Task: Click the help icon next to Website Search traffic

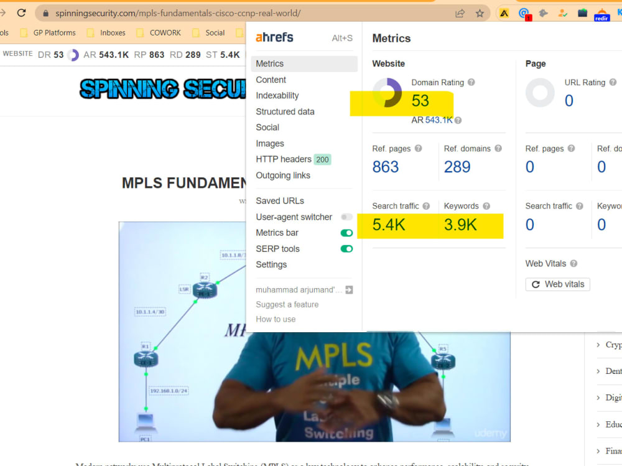Action: tap(426, 206)
